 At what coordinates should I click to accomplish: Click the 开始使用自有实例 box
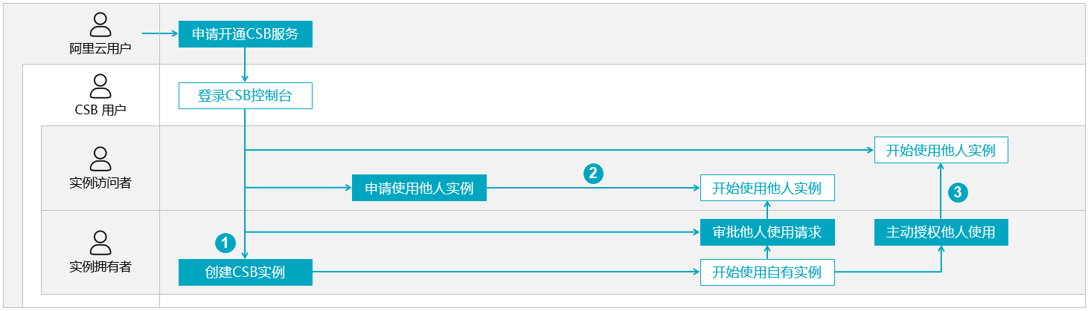[767, 272]
